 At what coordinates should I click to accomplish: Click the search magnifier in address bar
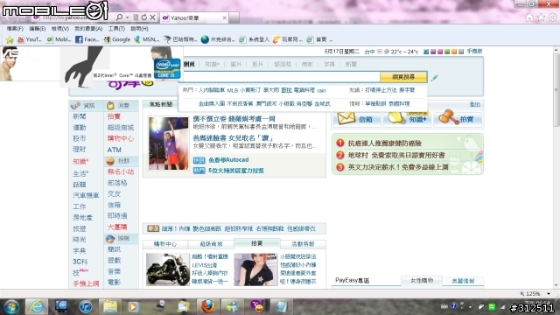[119, 17]
